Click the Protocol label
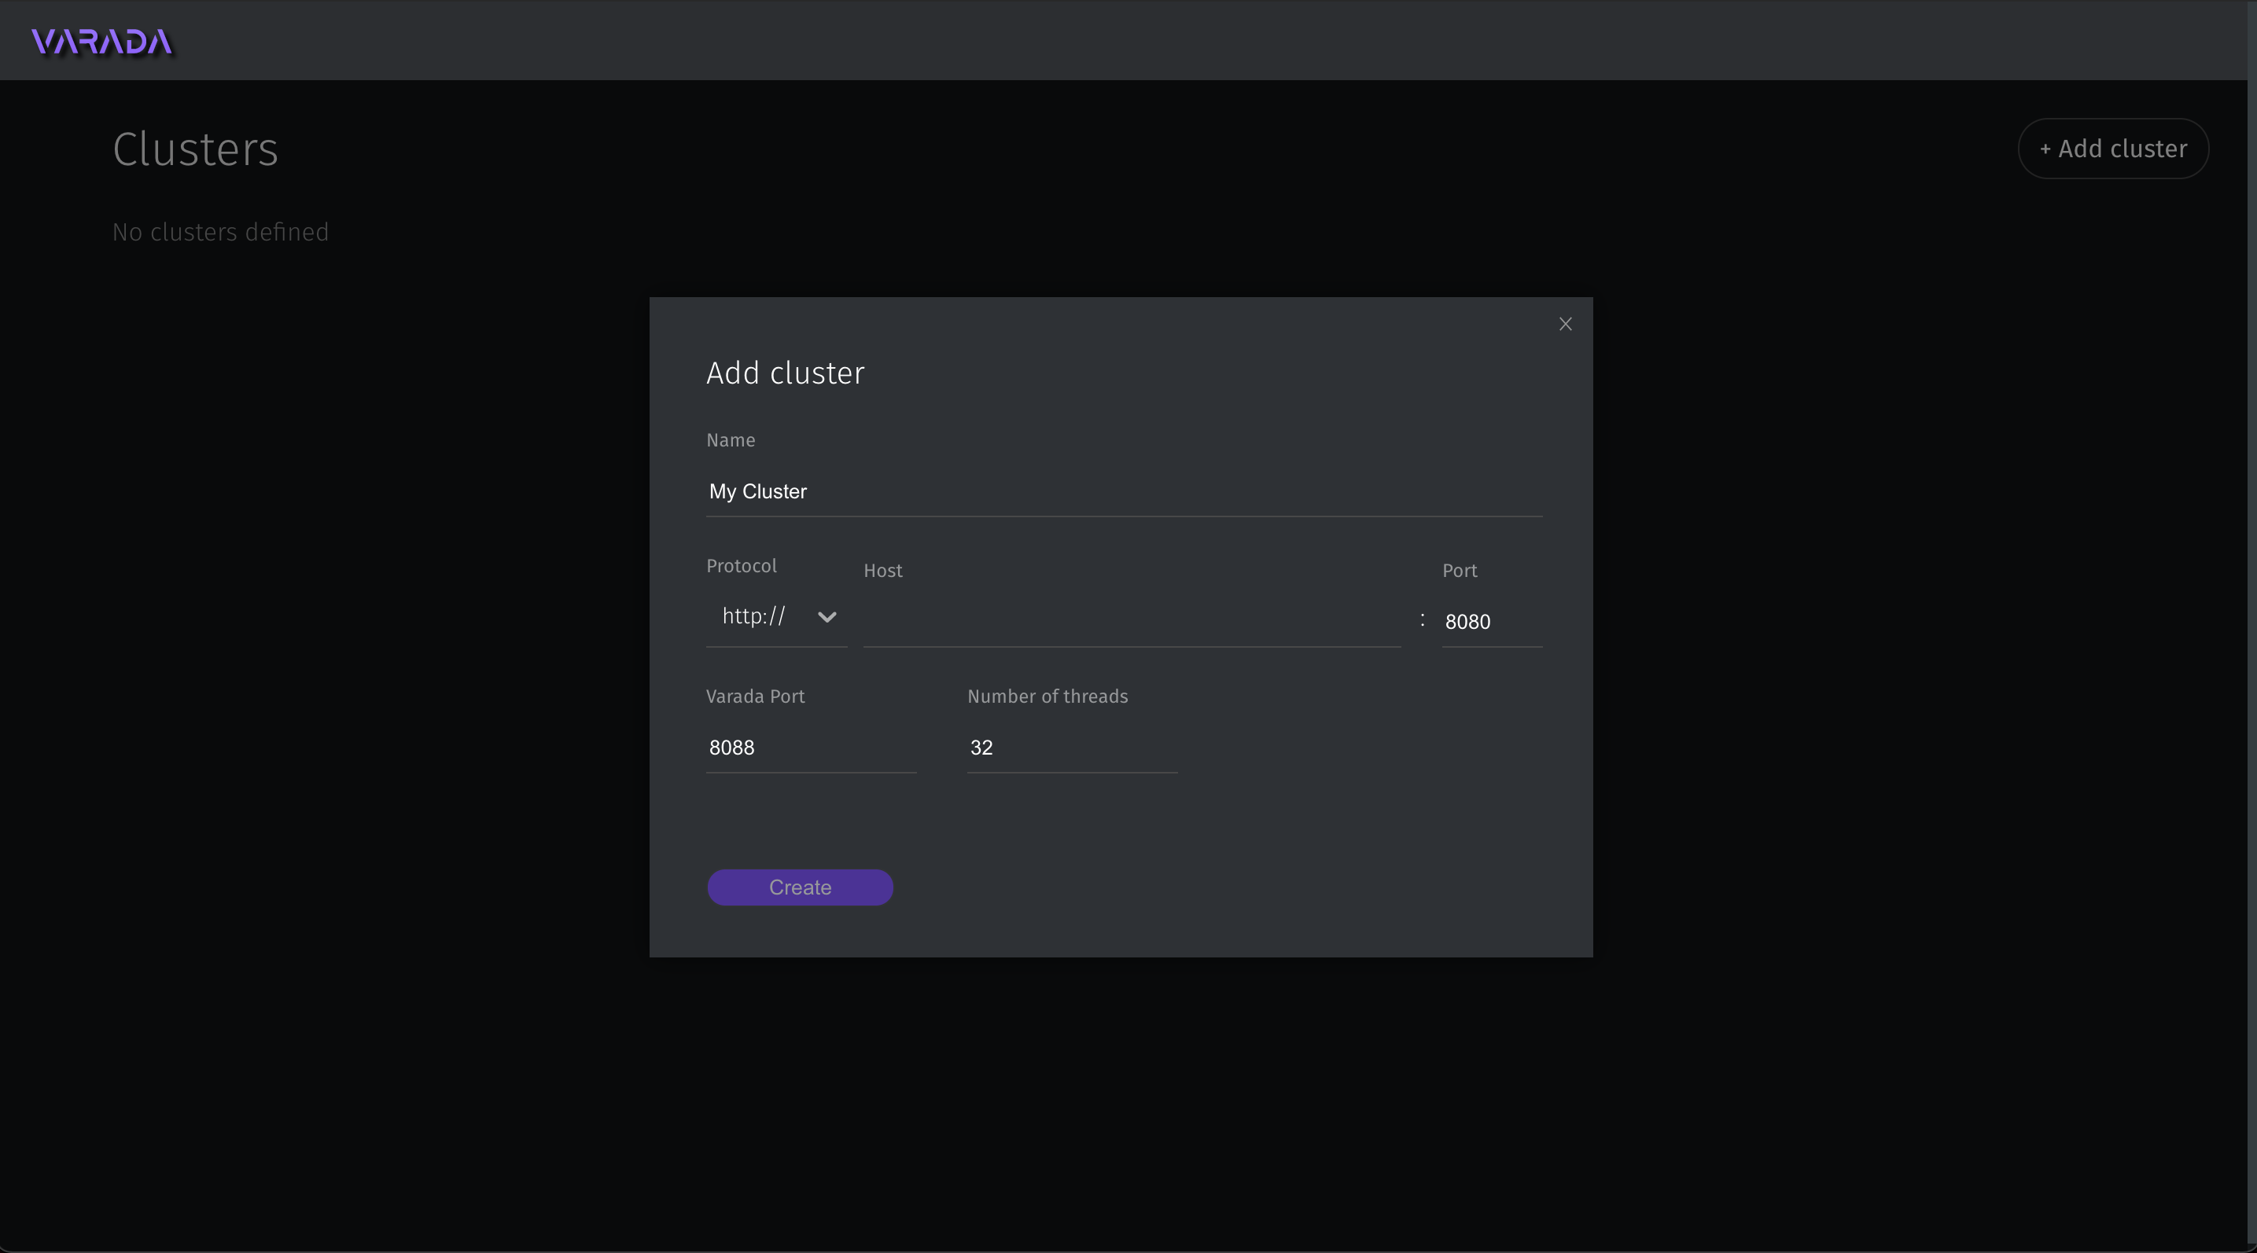The image size is (2257, 1253). pos(742,566)
